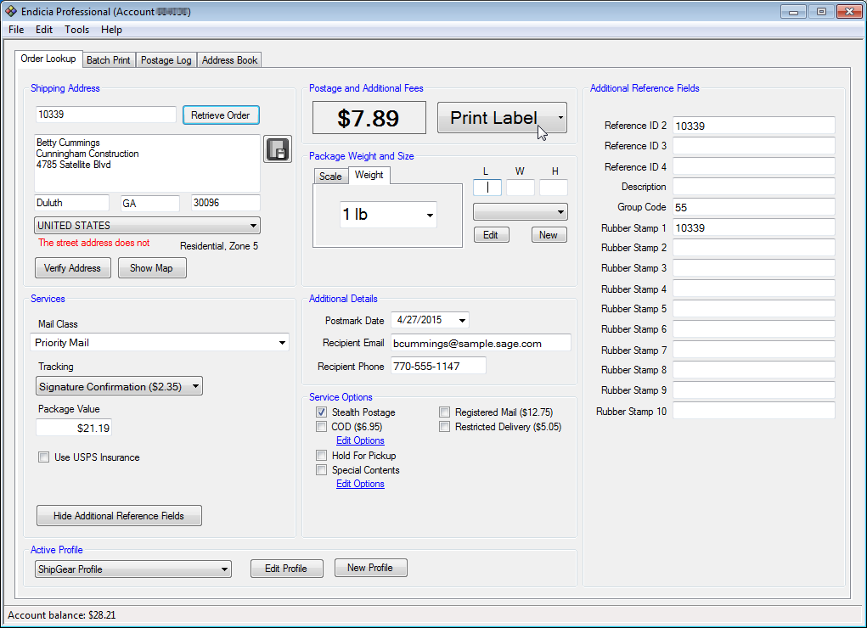This screenshot has height=628, width=867.
Task: Click the Verify Address button
Action: click(72, 267)
